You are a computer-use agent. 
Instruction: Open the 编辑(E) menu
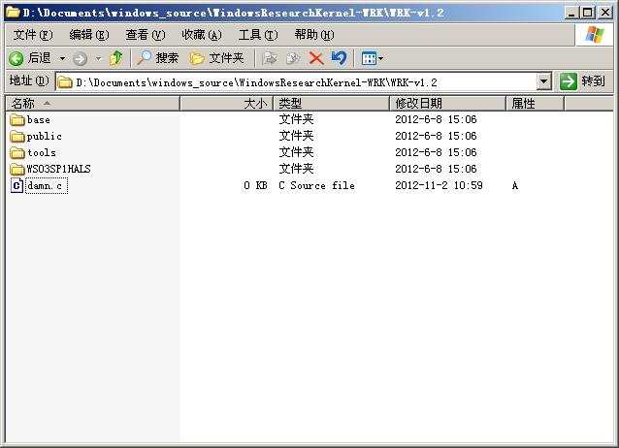pyautogui.click(x=89, y=35)
